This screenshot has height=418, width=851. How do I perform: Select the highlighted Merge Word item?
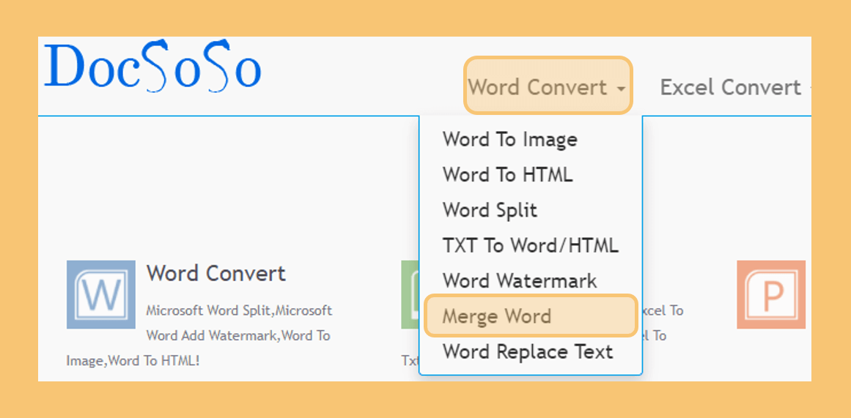coord(530,316)
